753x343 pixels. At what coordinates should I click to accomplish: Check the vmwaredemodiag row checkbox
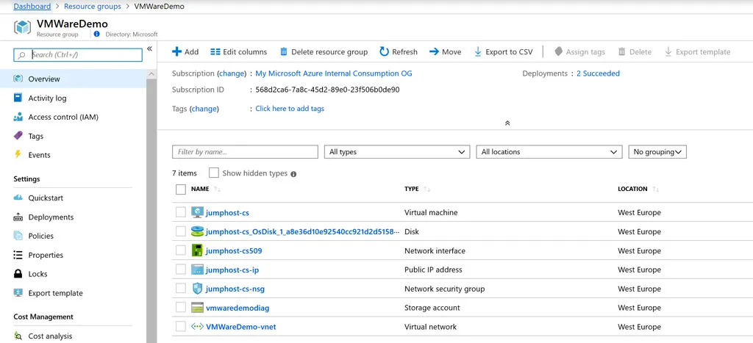pyautogui.click(x=181, y=308)
